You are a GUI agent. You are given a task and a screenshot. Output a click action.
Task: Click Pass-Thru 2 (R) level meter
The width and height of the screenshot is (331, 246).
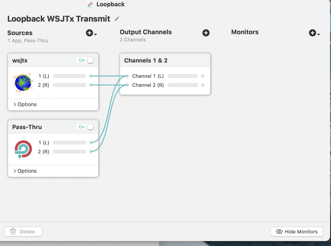[70, 152]
